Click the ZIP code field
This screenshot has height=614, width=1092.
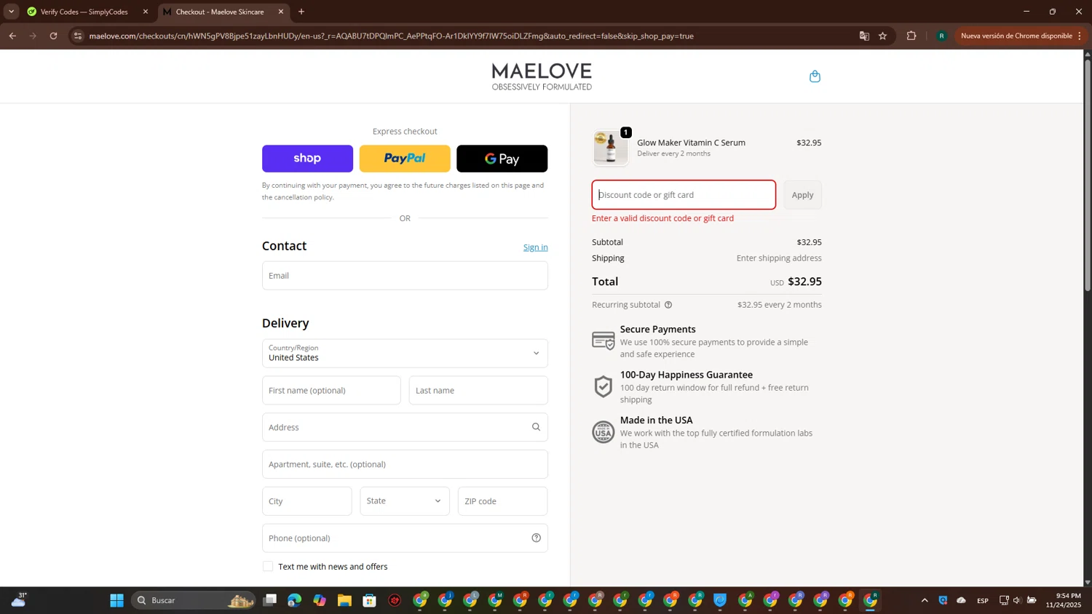(x=502, y=501)
